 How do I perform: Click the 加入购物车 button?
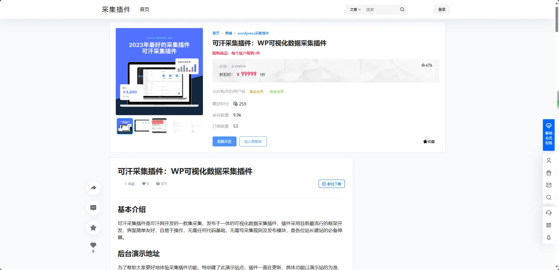coord(253,141)
